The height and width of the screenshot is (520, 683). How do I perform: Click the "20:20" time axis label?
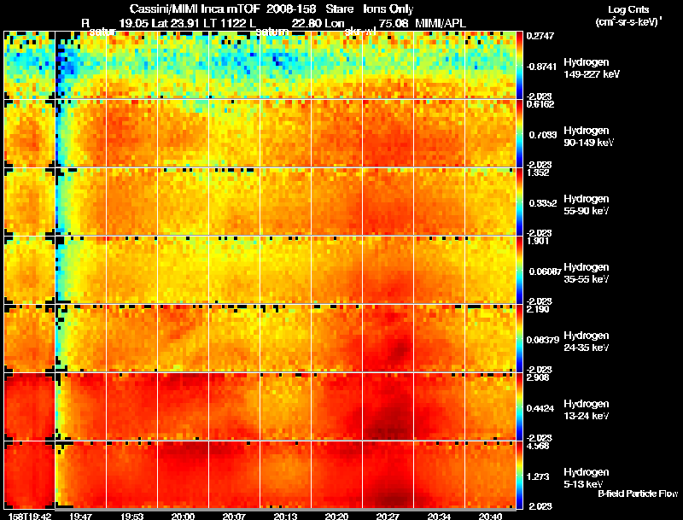[x=336, y=516]
